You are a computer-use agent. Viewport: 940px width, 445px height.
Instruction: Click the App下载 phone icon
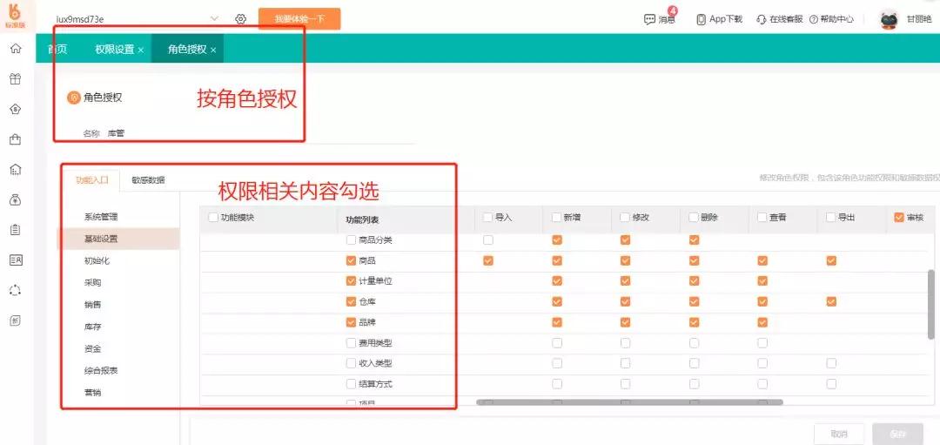click(701, 19)
